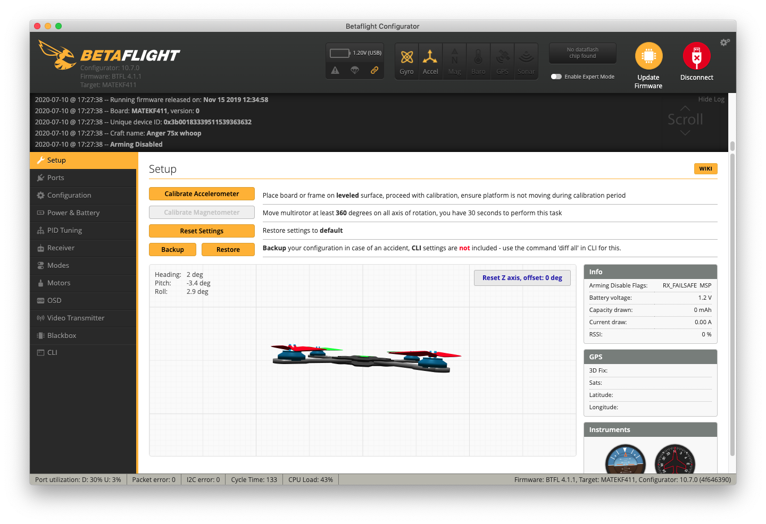Click the Restore button
Screen dimensions: 766x524
[x=228, y=250]
